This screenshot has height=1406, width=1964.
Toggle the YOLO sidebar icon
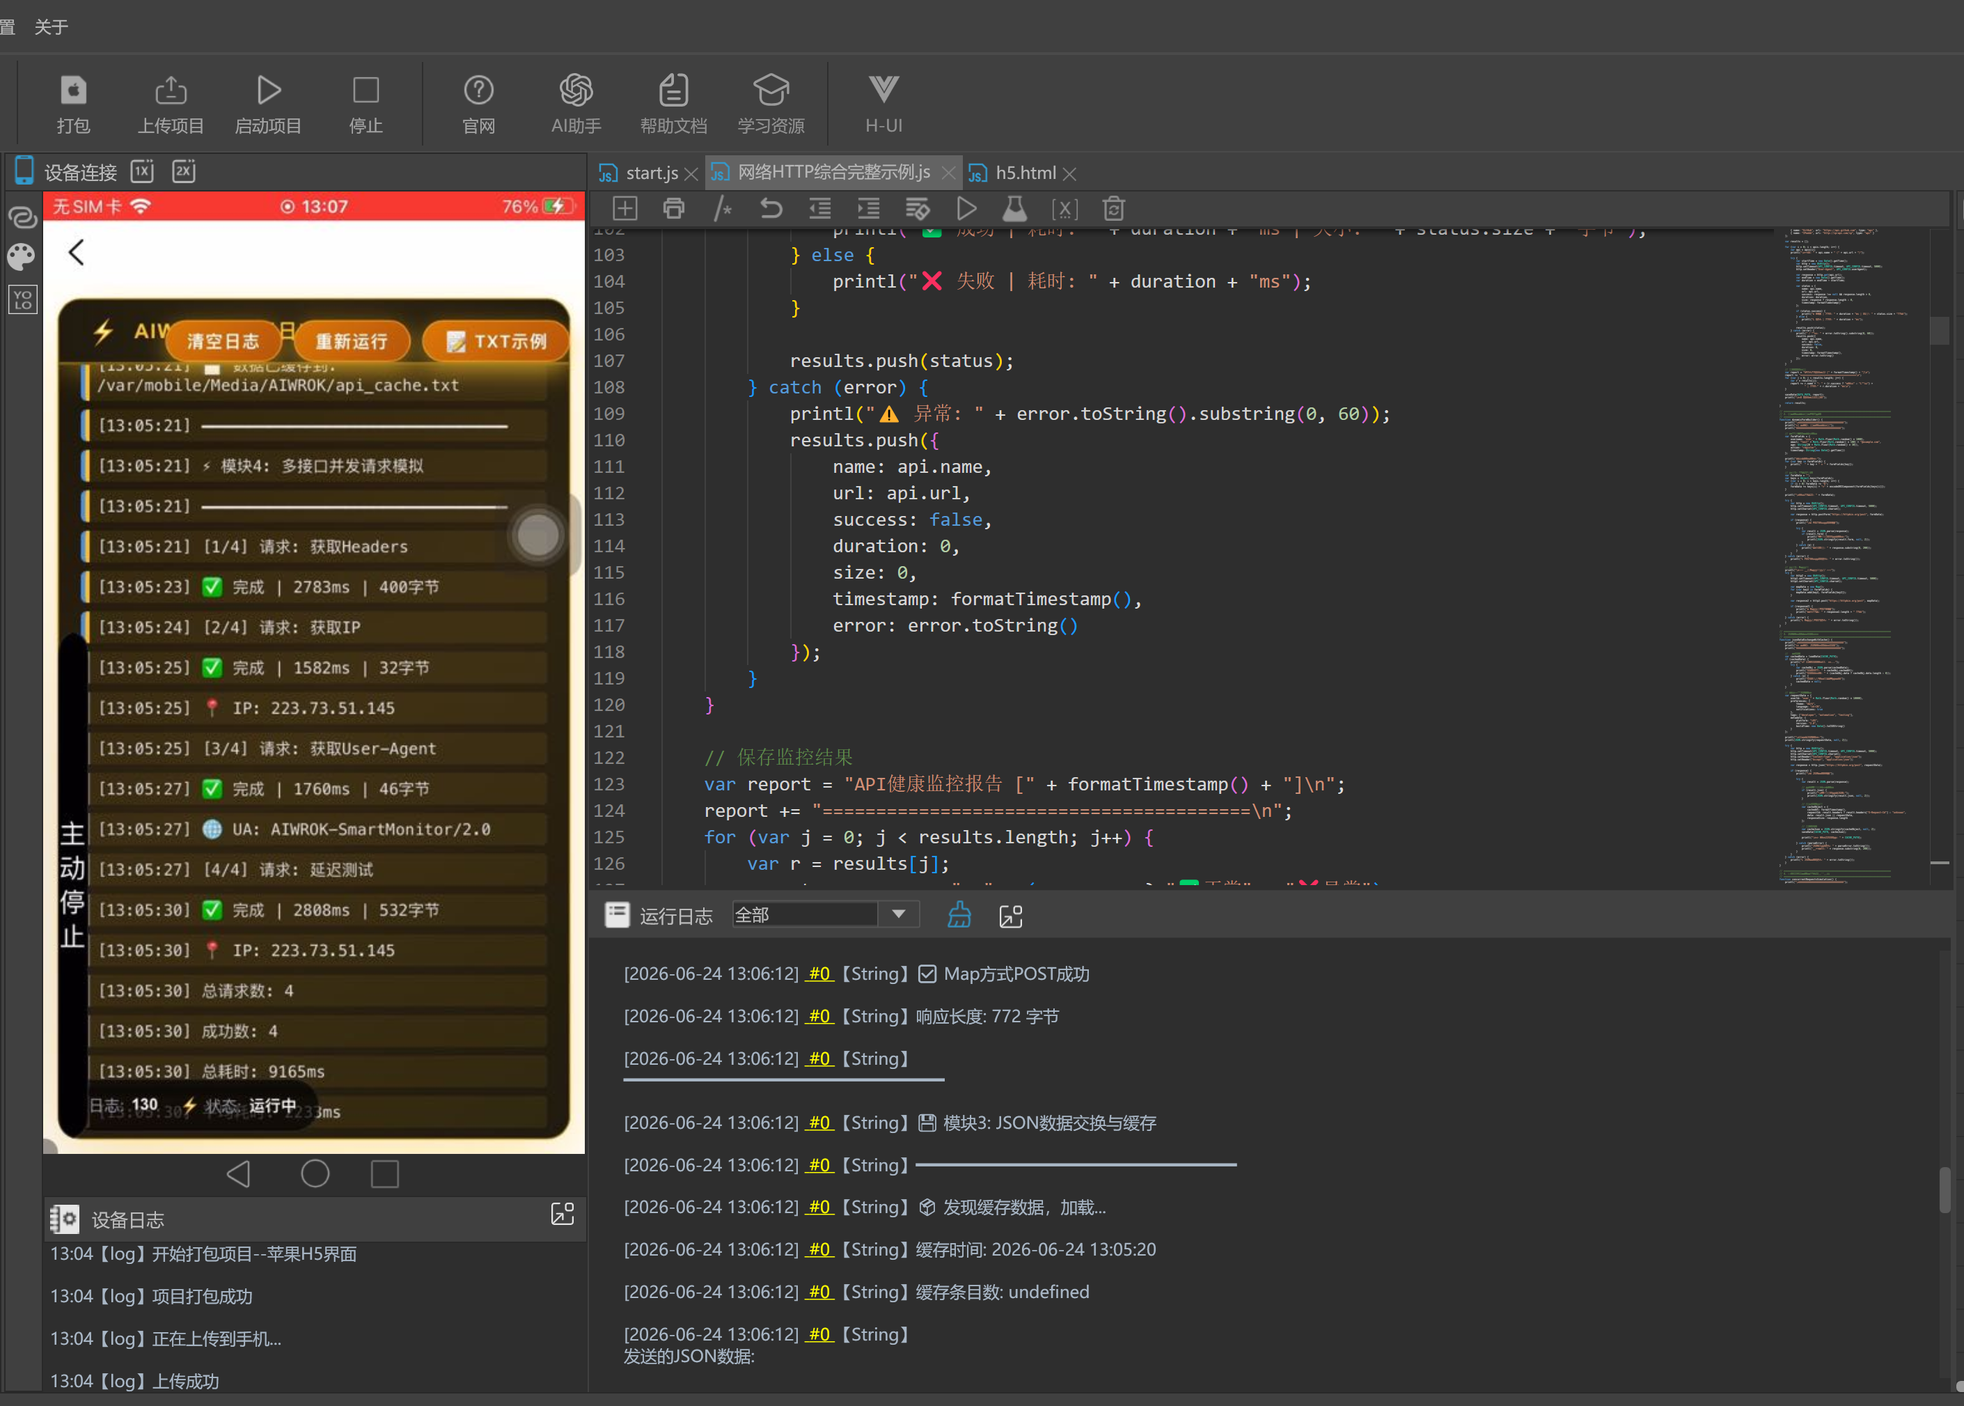(22, 299)
